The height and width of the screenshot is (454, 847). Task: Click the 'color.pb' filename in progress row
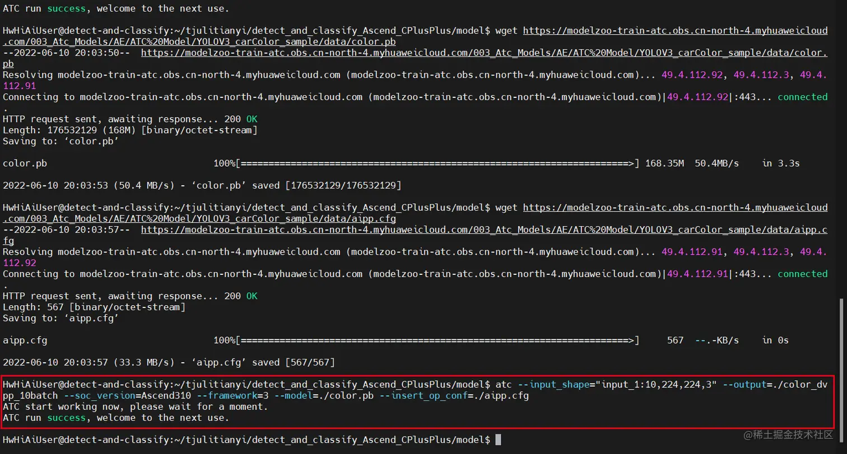click(25, 163)
